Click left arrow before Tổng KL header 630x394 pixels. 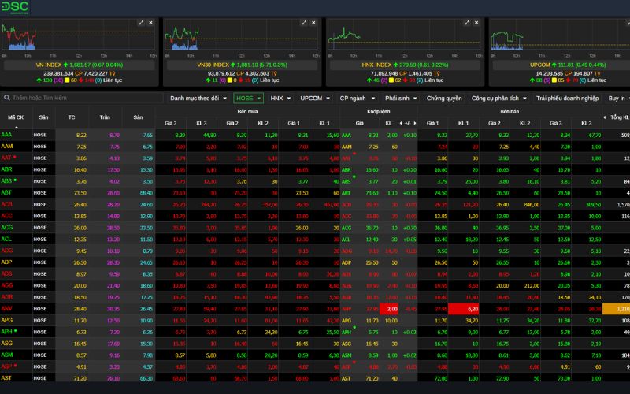point(605,117)
